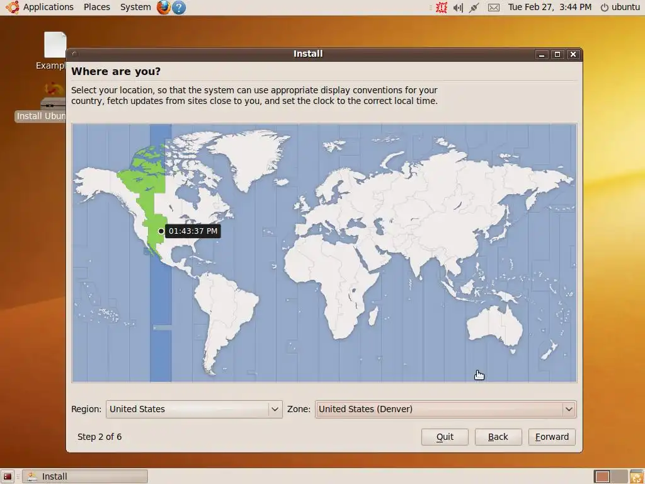Open the volume control icon
The image size is (645, 484).
[x=458, y=8]
